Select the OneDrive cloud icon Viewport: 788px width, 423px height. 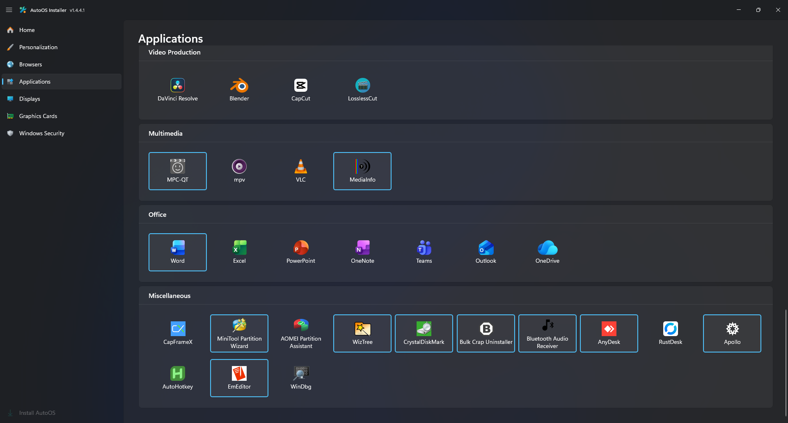point(547,248)
